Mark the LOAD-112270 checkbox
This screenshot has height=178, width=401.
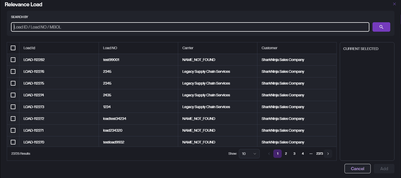pos(13,142)
